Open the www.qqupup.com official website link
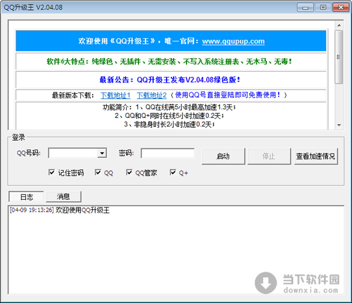 point(233,41)
